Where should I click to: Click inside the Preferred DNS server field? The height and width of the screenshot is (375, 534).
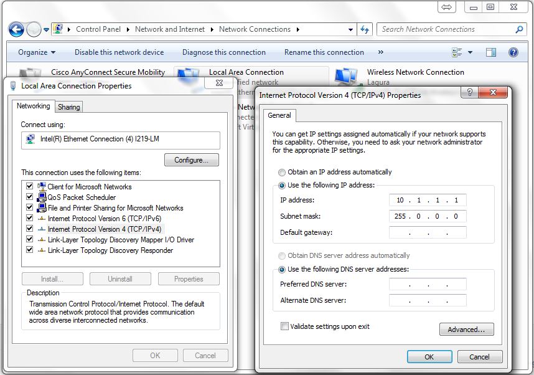426,285
